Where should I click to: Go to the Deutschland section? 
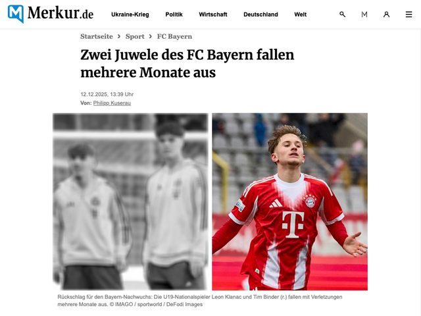tap(260, 14)
